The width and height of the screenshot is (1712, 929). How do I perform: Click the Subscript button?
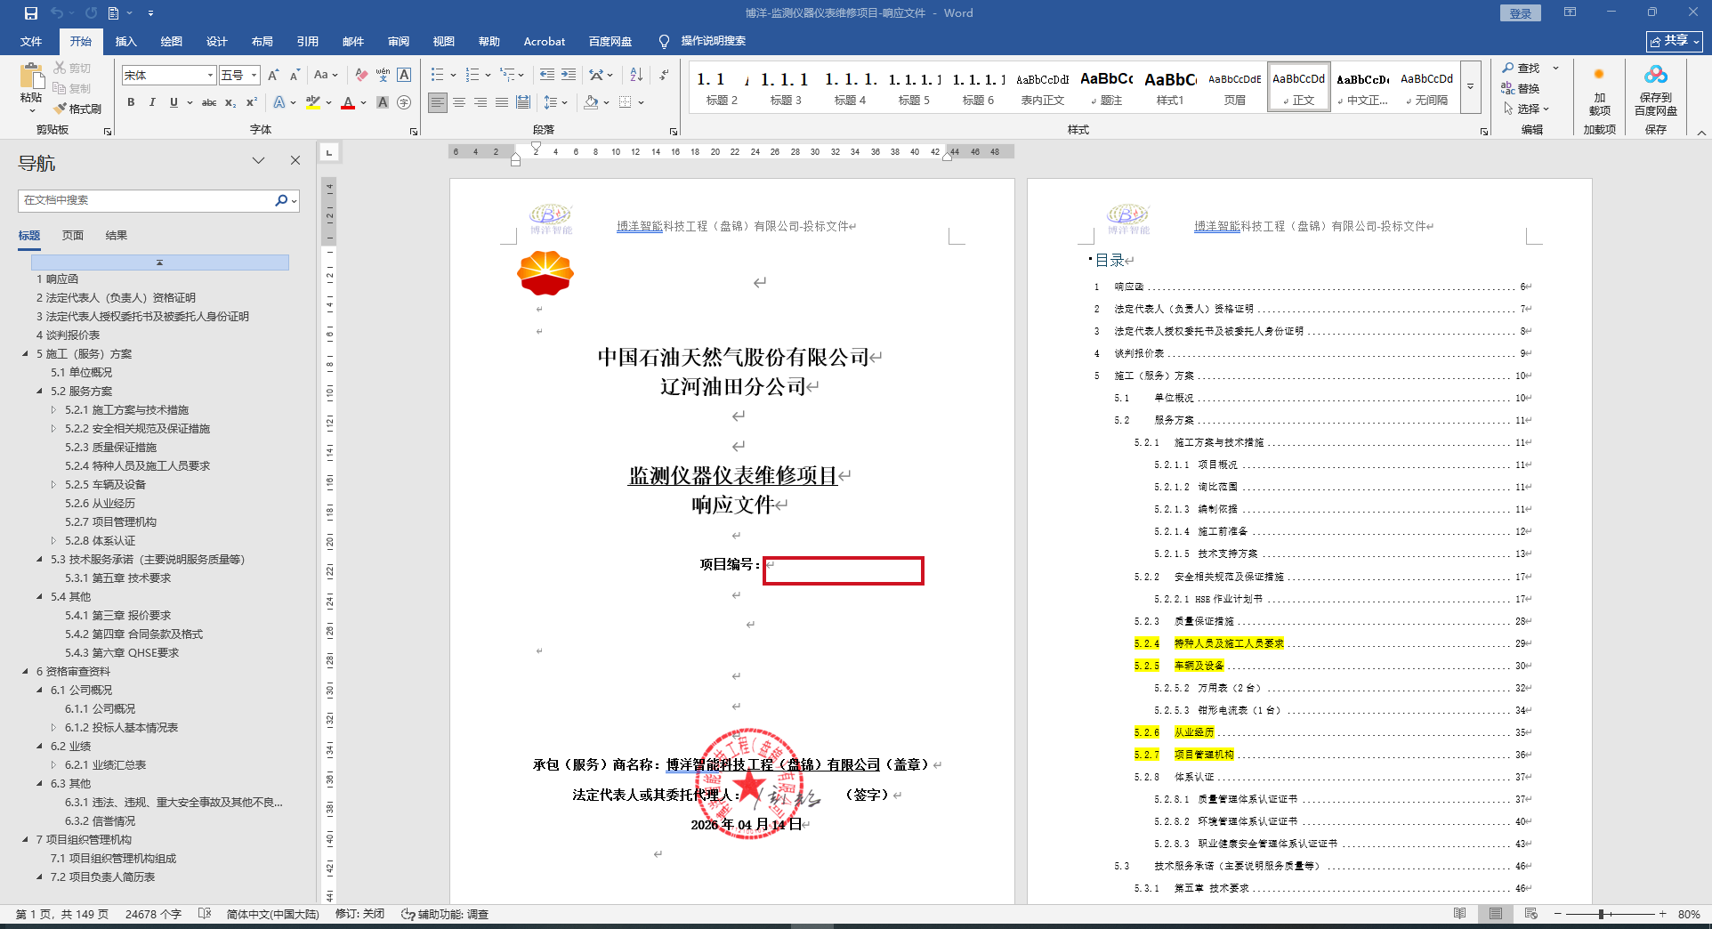(x=230, y=102)
